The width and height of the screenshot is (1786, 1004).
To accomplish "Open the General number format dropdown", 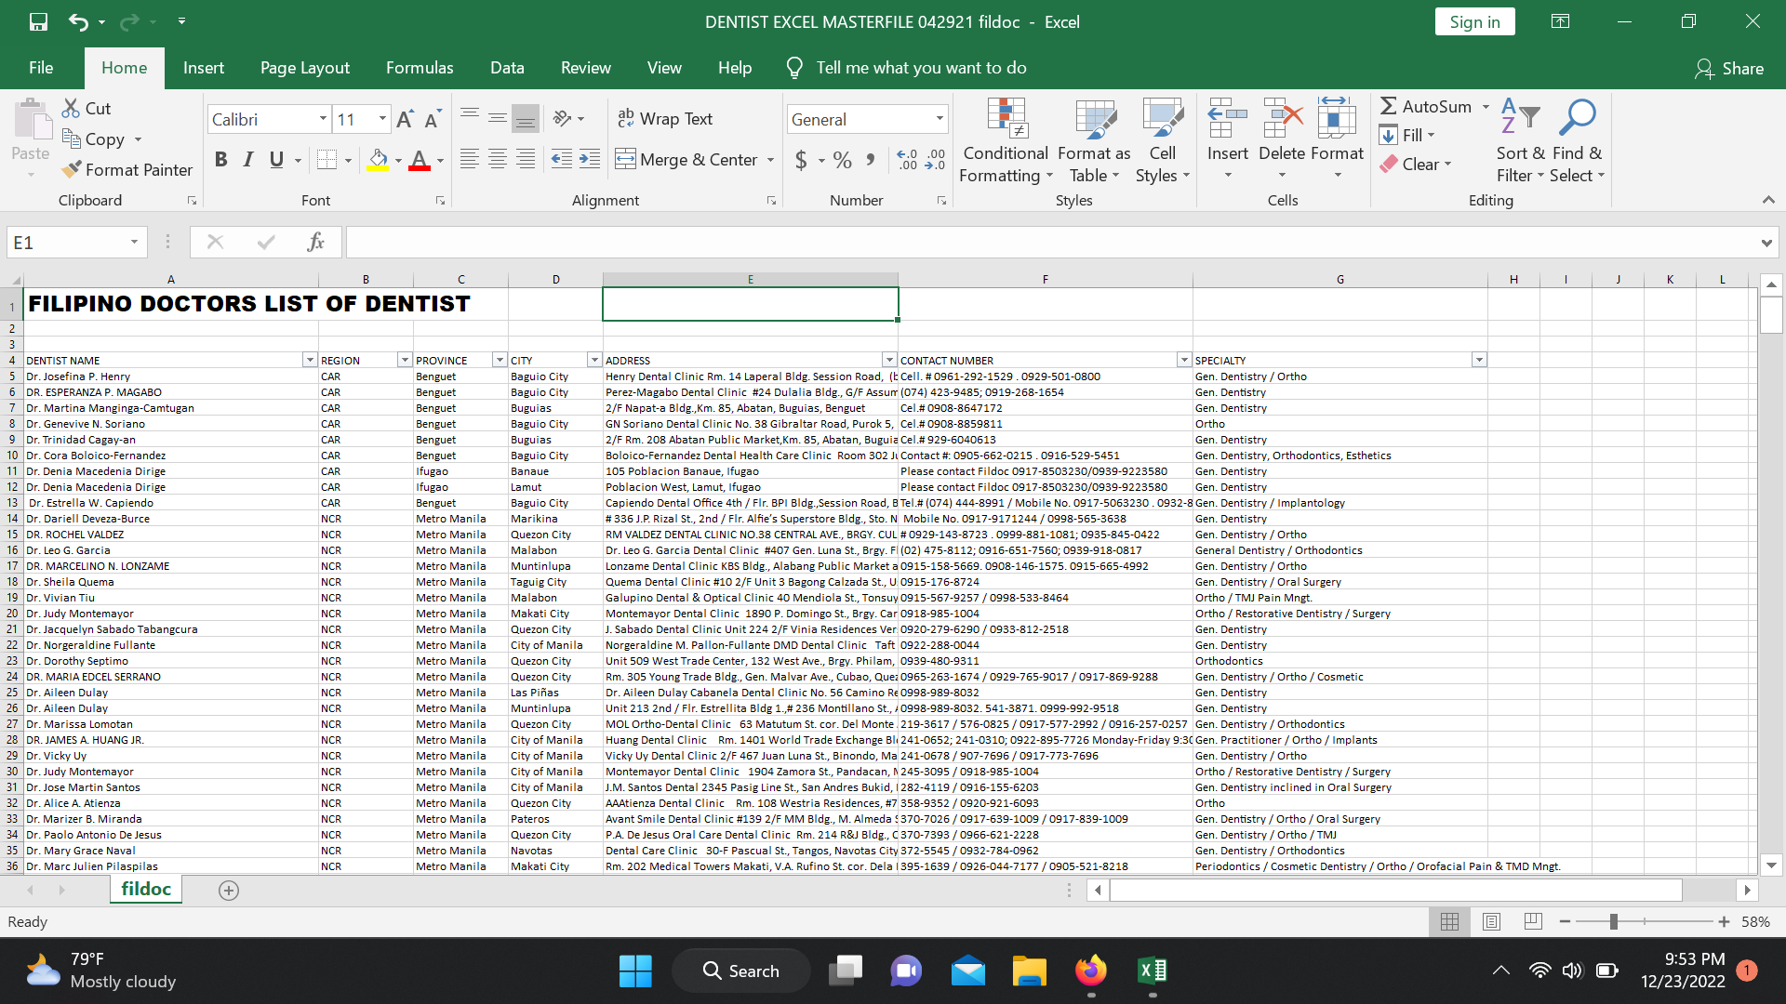I will point(940,119).
